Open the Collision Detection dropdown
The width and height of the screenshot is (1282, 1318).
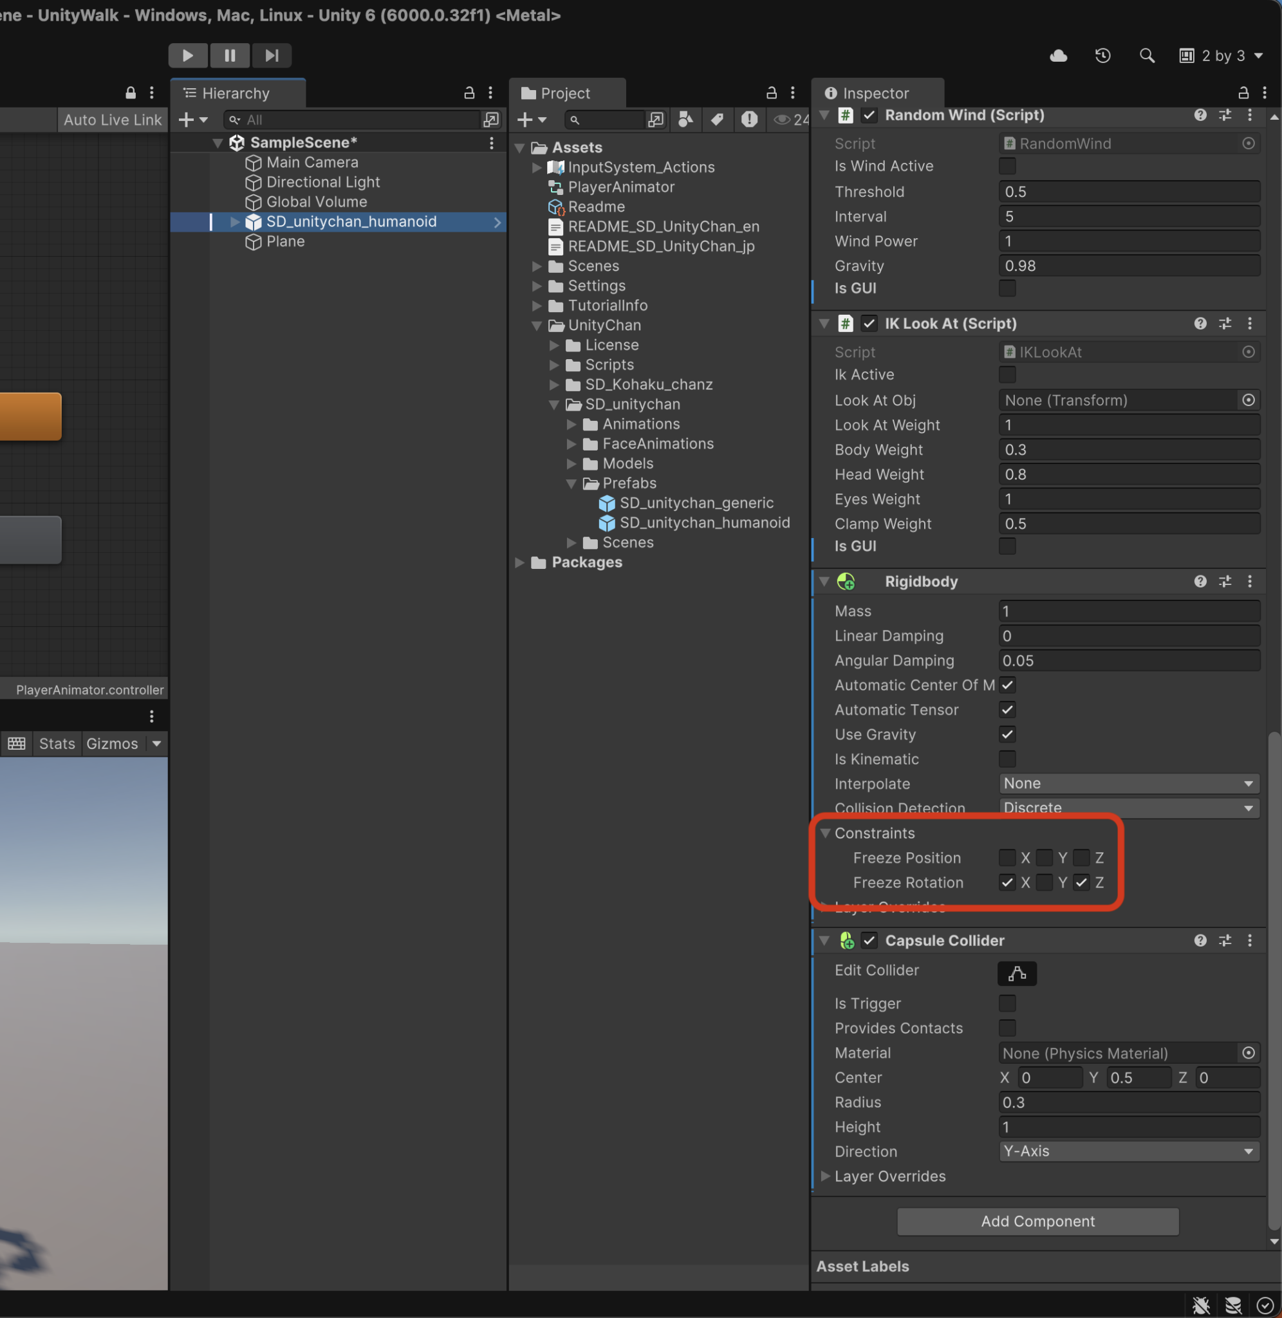click(1128, 808)
